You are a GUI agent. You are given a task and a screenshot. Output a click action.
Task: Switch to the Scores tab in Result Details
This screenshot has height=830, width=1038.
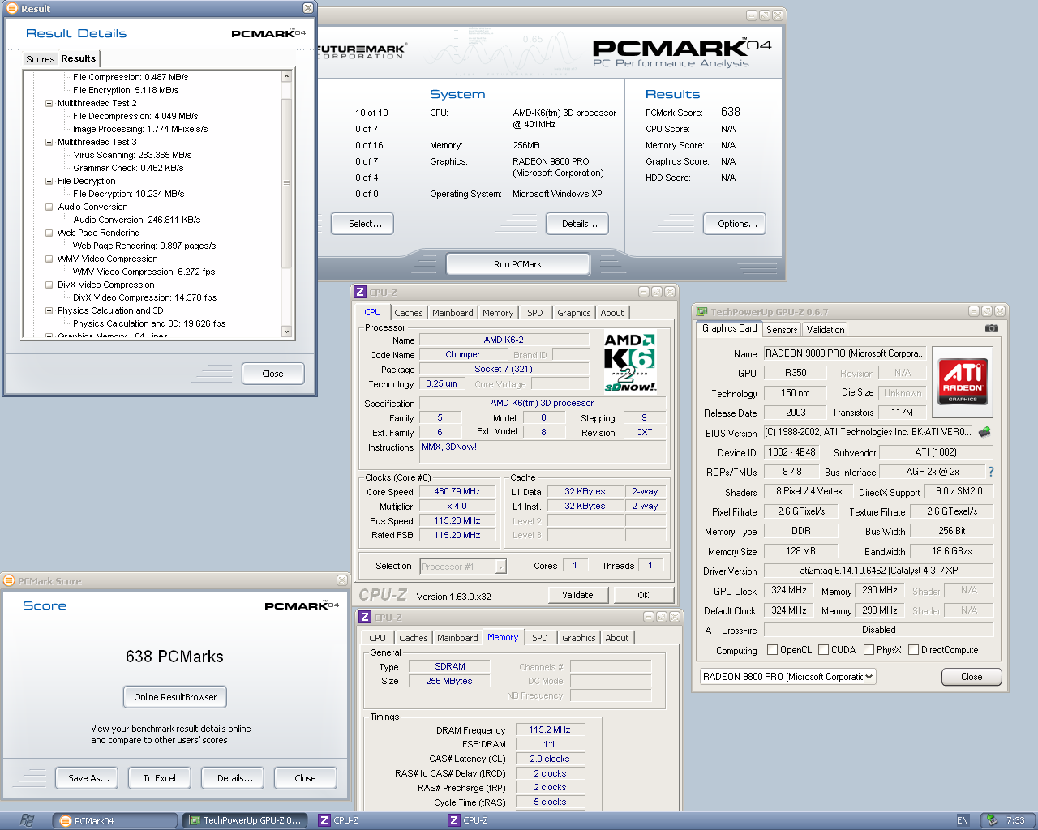coord(40,59)
